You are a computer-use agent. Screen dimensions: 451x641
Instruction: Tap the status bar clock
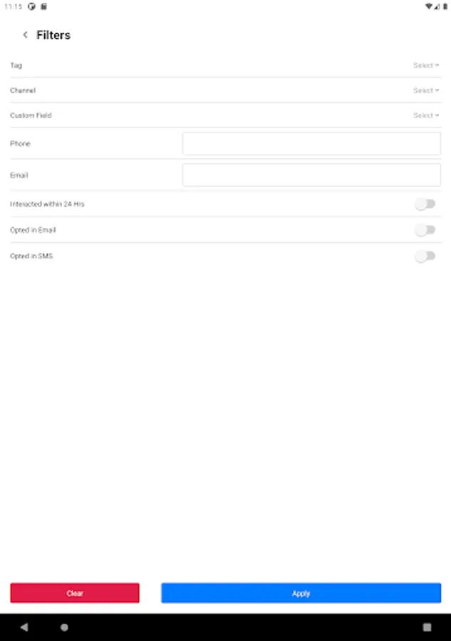[12, 6]
